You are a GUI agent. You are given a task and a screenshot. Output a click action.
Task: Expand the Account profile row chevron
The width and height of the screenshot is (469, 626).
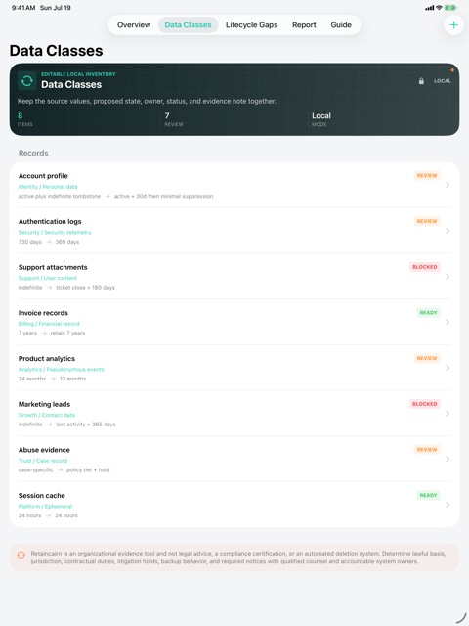pos(448,185)
